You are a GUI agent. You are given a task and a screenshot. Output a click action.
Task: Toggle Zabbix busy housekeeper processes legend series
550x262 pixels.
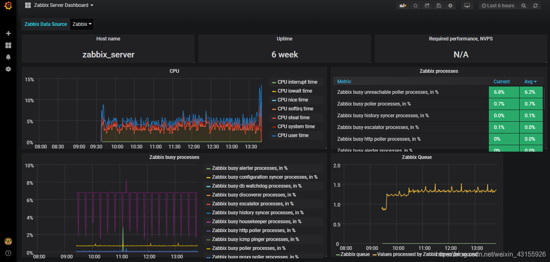point(256,222)
